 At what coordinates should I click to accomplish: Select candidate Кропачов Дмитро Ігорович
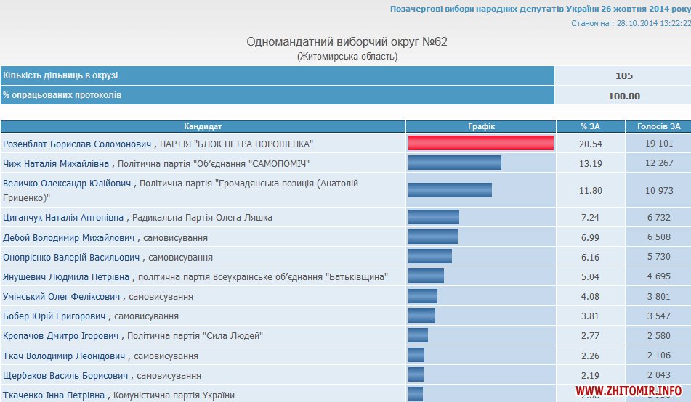coord(60,335)
